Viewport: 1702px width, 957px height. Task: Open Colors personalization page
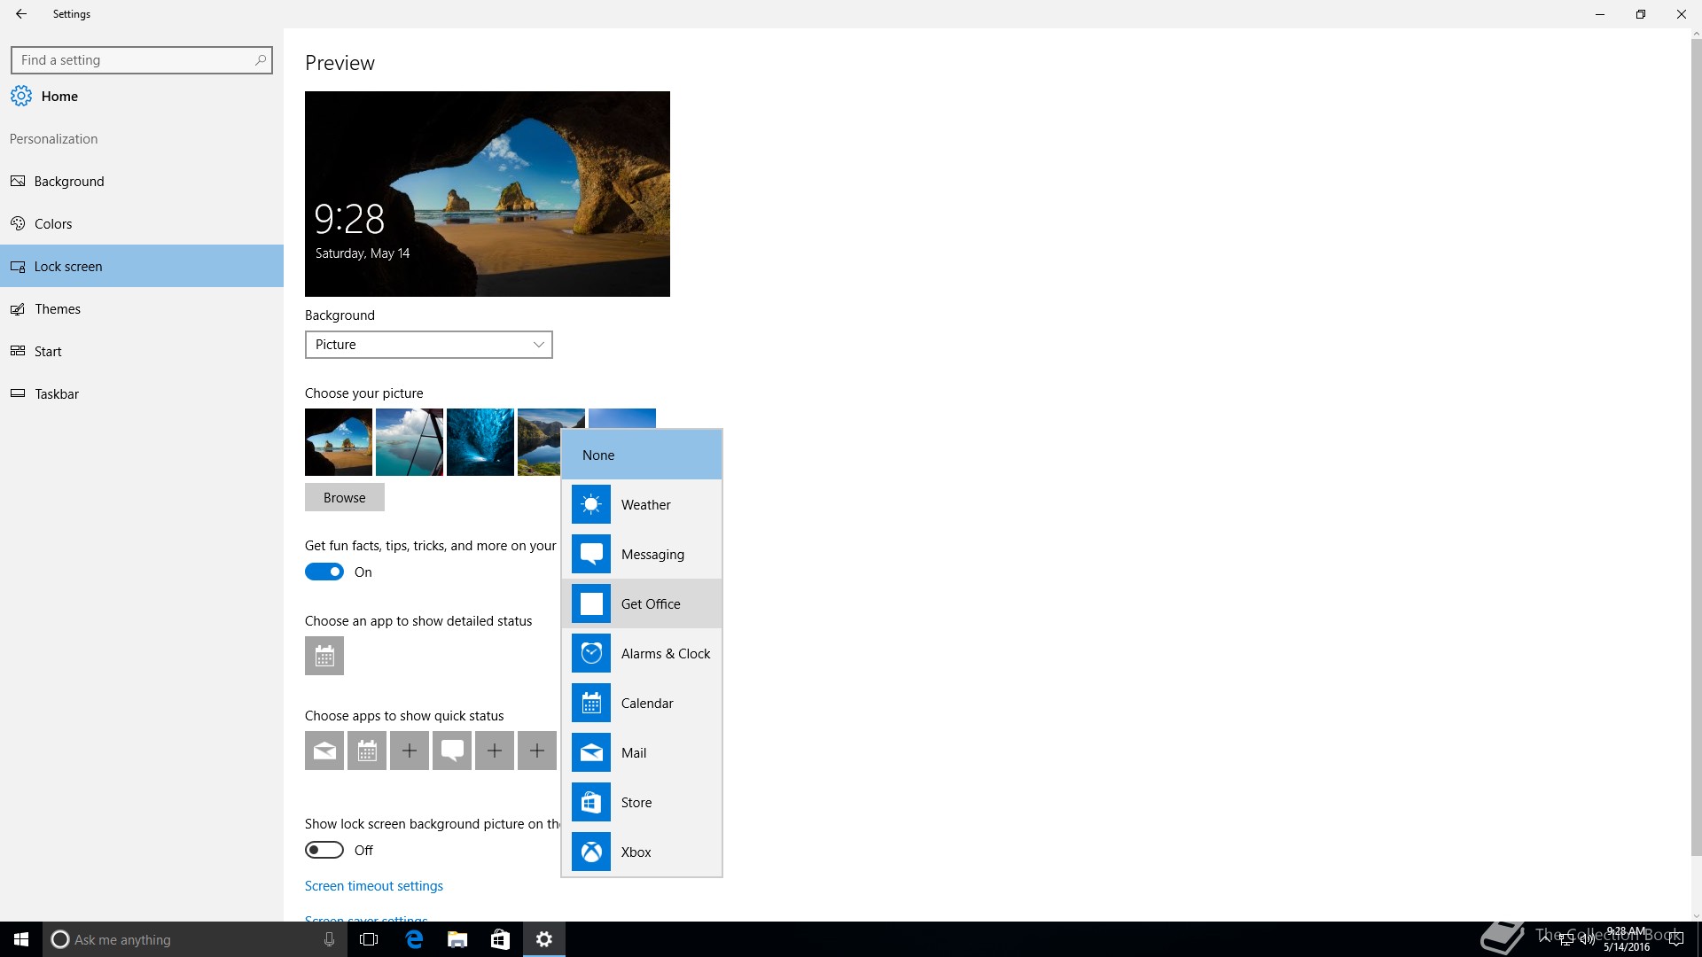point(142,223)
